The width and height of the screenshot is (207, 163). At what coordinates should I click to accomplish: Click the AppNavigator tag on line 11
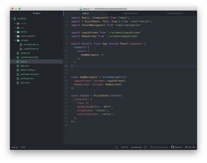coord(90,55)
